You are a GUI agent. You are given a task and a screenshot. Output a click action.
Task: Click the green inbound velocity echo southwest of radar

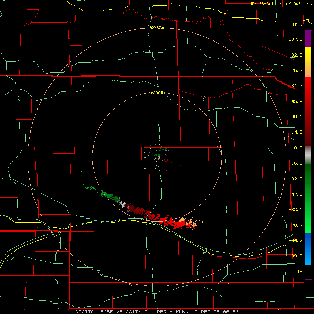click(109, 196)
